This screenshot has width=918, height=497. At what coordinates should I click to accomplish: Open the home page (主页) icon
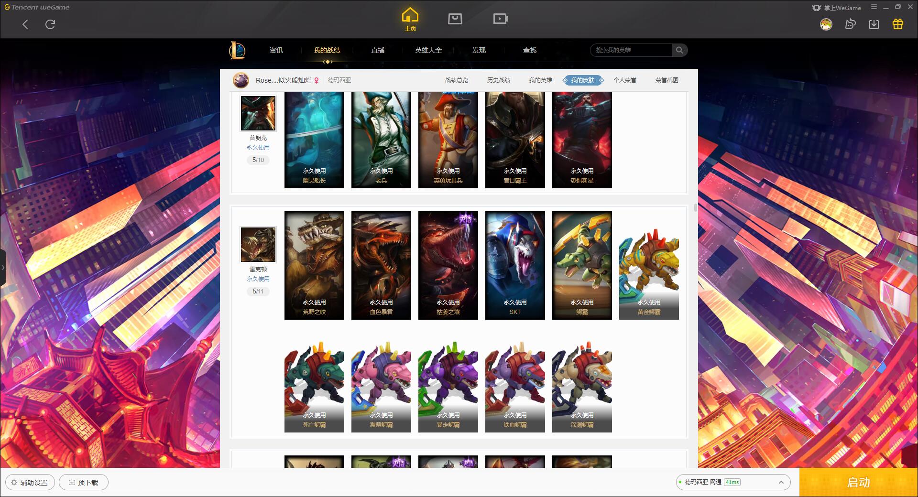coord(410,20)
